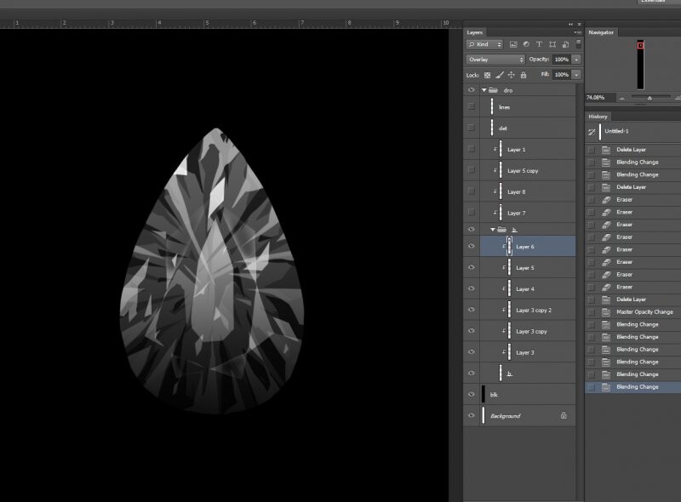Select the Master Opacity Change history state
The image size is (681, 502).
(x=644, y=312)
